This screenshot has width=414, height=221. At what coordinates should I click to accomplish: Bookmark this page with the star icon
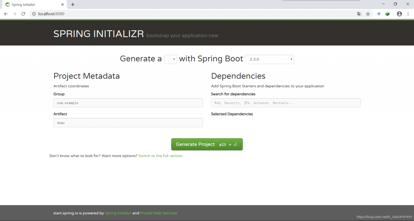[x=368, y=14]
